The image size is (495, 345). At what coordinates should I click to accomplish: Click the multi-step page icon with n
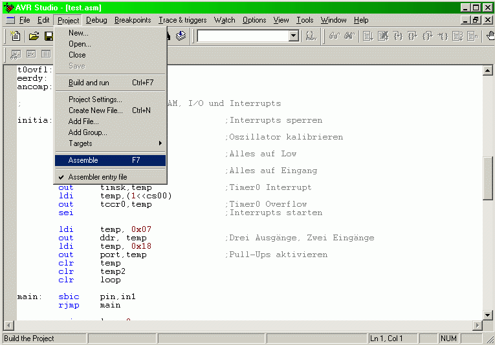472,36
